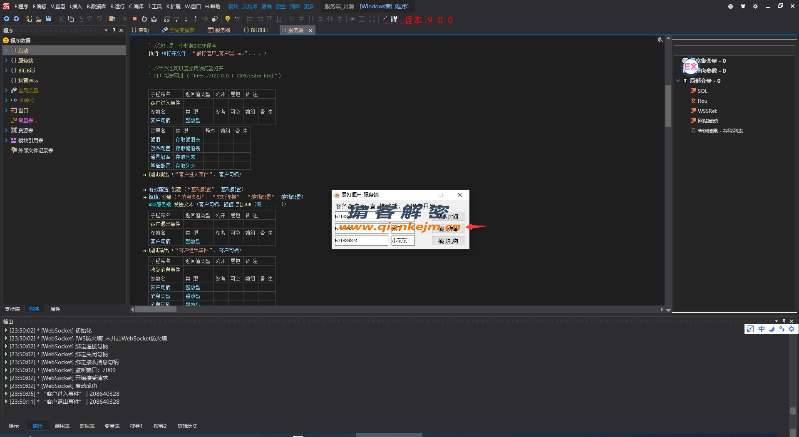Click the align left edges toolbar icon
This screenshot has width=799, height=437.
(x=250, y=19)
